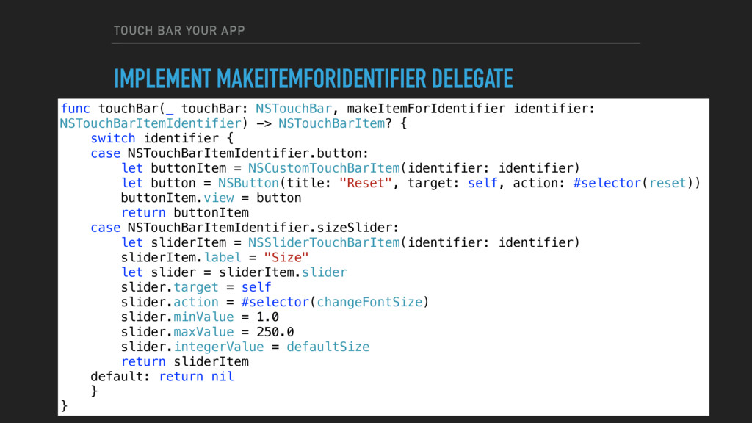Click return sliderItem statement

(x=185, y=361)
